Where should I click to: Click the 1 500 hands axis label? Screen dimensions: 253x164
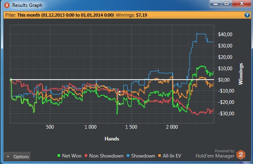tap(131, 127)
